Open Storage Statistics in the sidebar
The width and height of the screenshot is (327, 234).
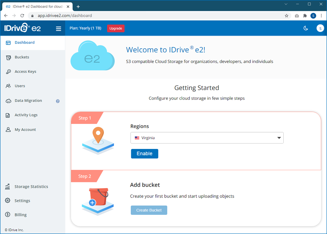(33, 187)
